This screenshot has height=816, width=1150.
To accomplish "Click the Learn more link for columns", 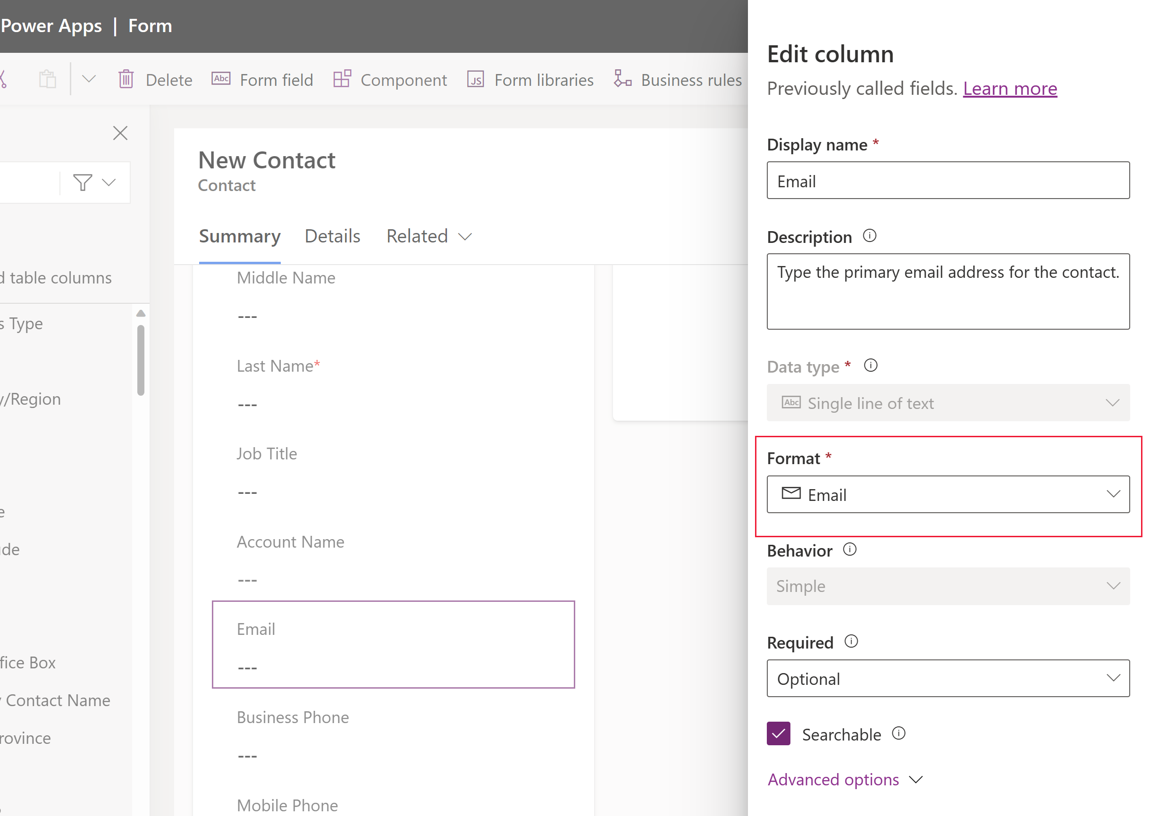I will coord(1009,87).
